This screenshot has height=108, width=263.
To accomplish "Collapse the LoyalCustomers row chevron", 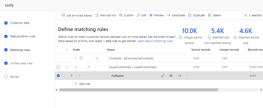I will (67, 67).
